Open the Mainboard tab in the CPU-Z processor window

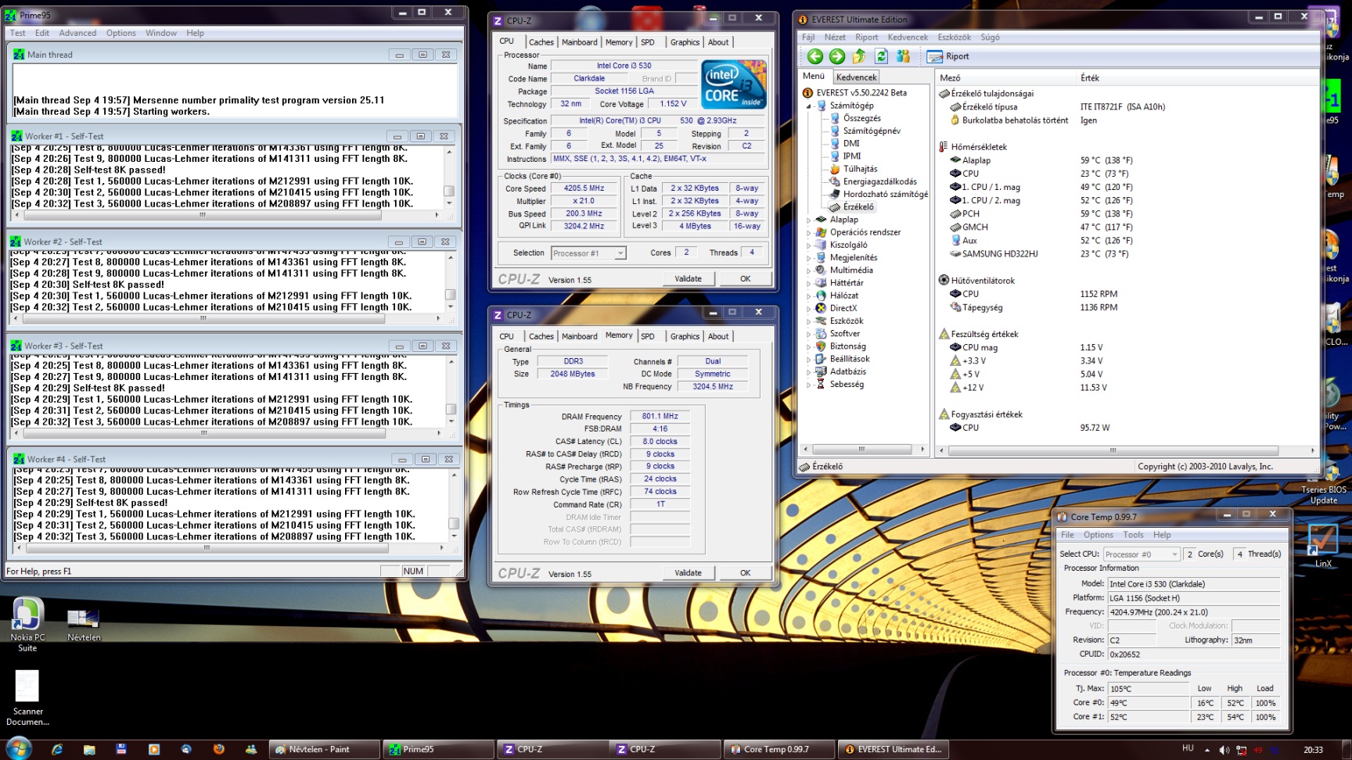tap(579, 42)
